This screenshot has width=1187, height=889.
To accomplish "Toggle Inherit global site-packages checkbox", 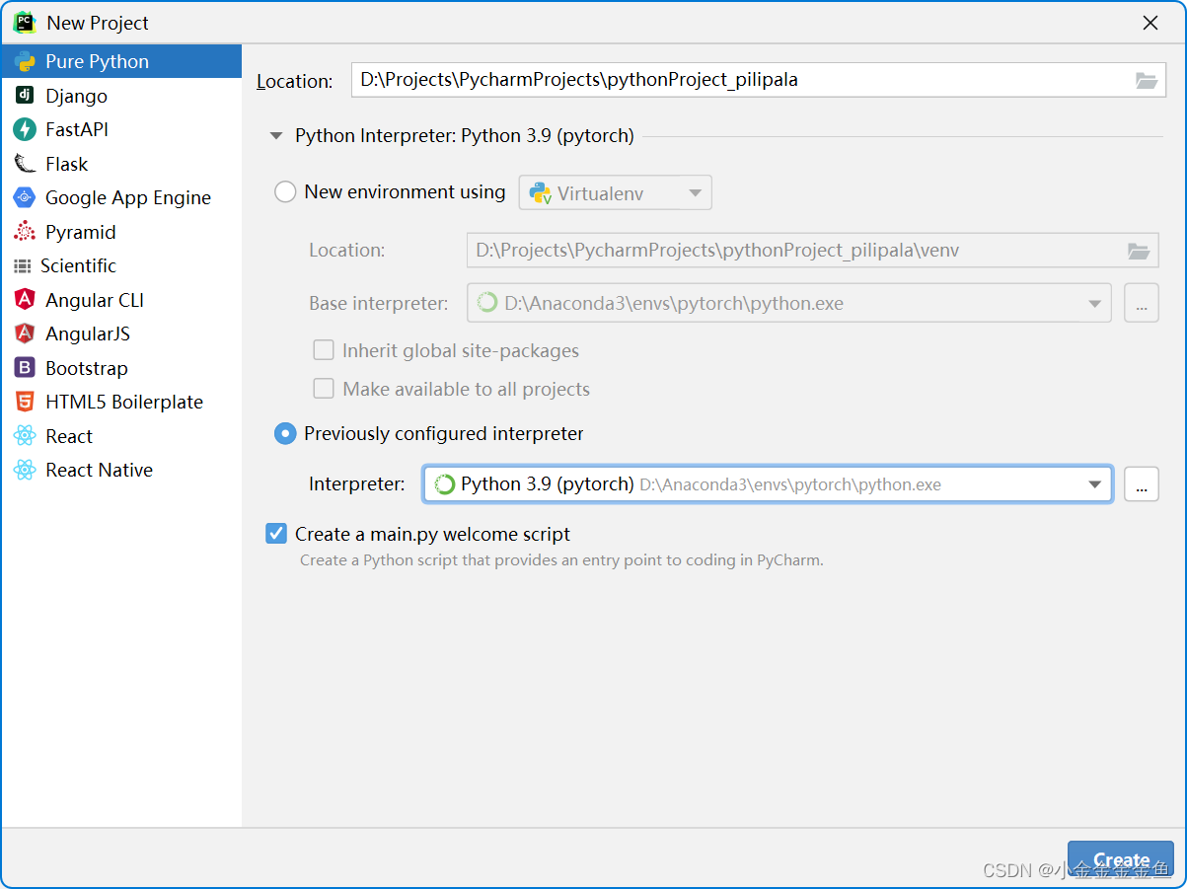I will [324, 350].
